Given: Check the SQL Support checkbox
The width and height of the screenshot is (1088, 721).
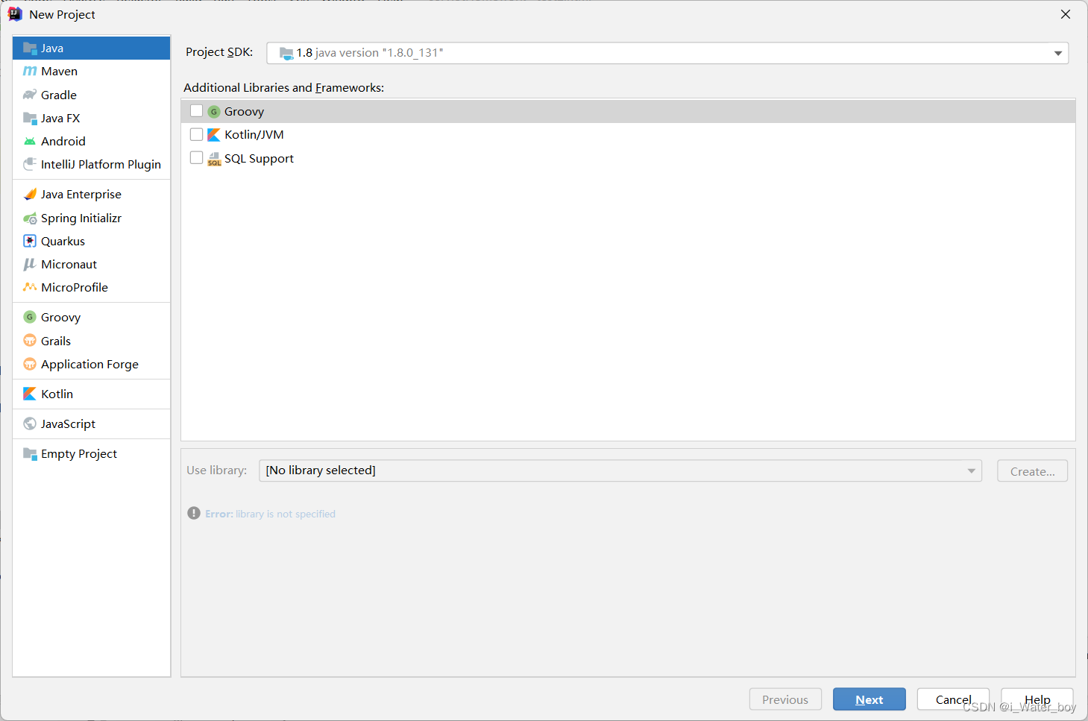Looking at the screenshot, I should tap(196, 157).
